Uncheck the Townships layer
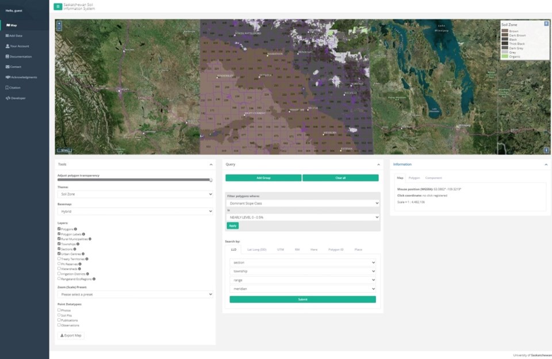The width and height of the screenshot is (552, 359). pos(59,243)
